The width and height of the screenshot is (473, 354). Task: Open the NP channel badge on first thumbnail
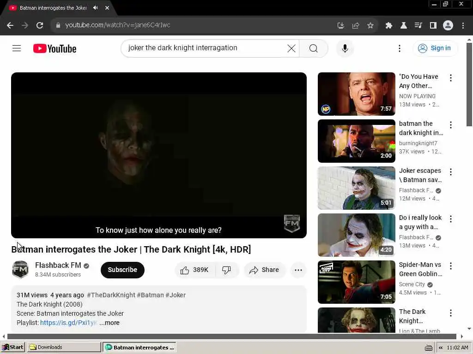tap(326, 109)
